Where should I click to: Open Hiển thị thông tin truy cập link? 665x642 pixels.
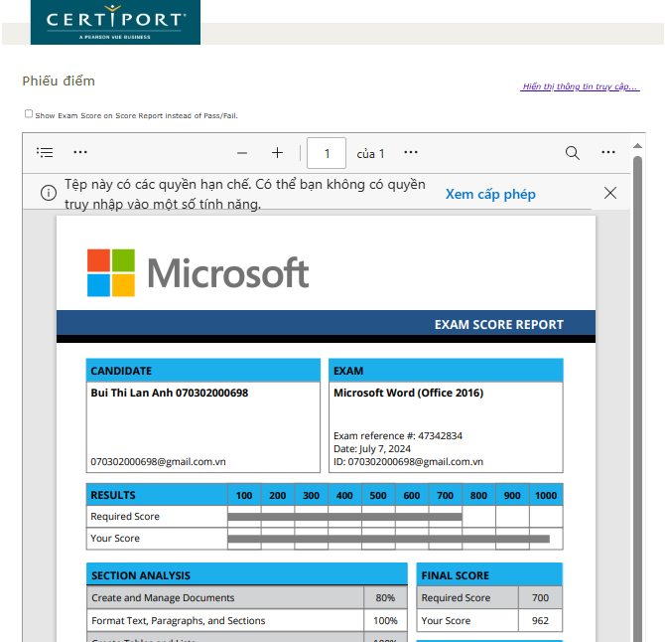tap(580, 86)
